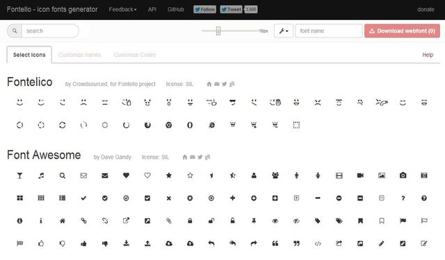Select the plain checkmark icon
445x260 pixels.
[83, 198]
